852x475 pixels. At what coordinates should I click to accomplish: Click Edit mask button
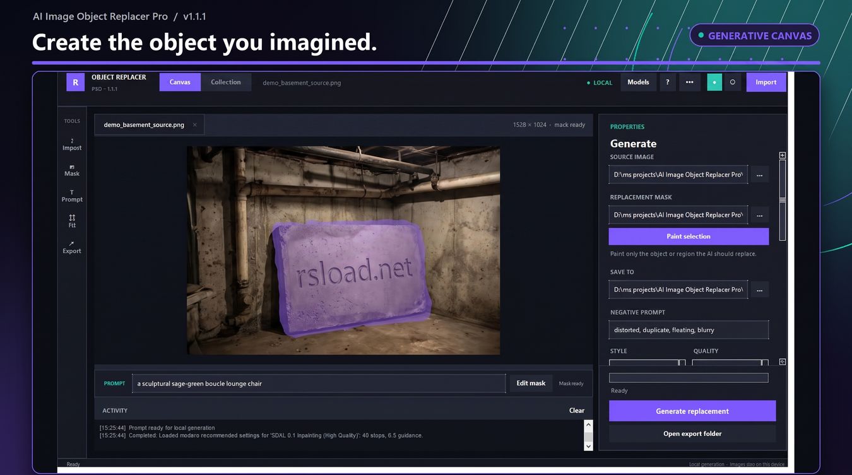point(531,383)
